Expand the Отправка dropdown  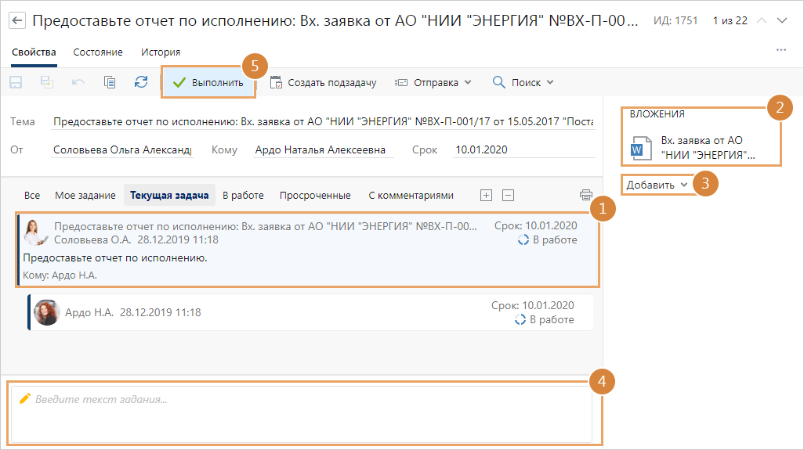tap(433, 82)
